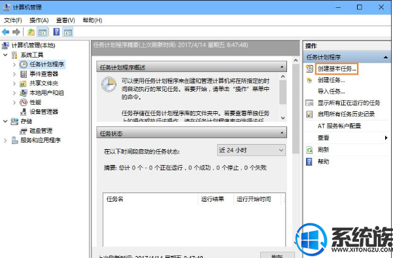Expand the 本地用户和组 tree node

[14, 93]
